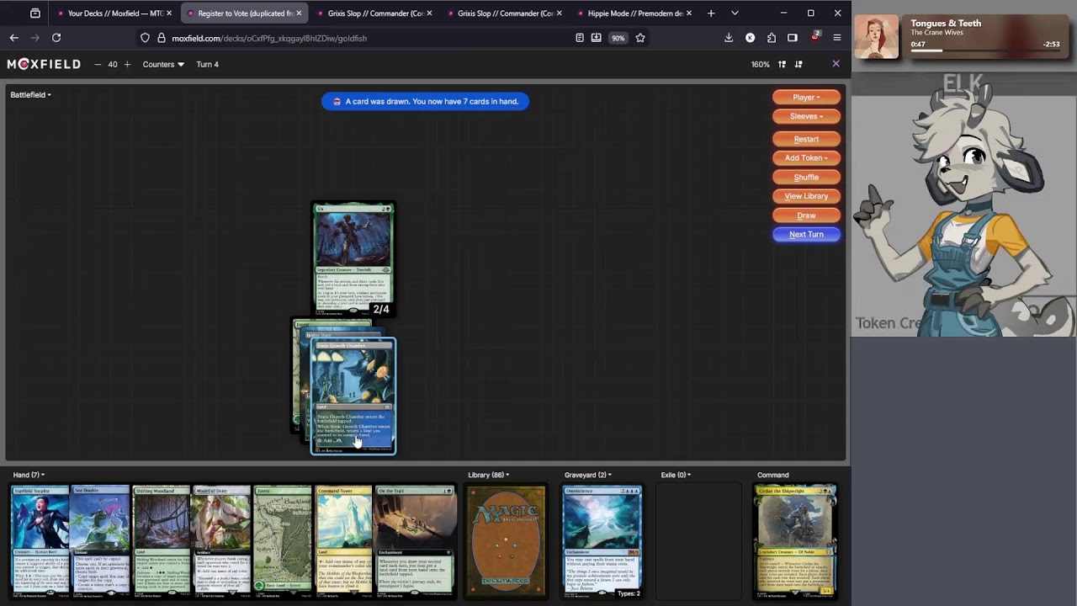Click the Restart button

click(806, 139)
